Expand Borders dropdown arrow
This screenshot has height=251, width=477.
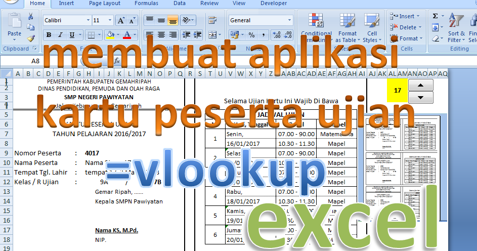coord(99,35)
